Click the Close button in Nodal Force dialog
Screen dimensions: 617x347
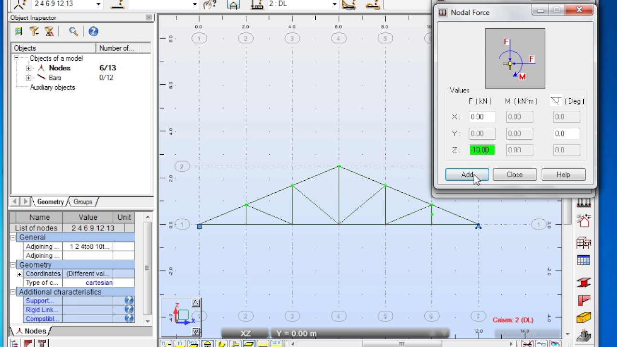[515, 174]
